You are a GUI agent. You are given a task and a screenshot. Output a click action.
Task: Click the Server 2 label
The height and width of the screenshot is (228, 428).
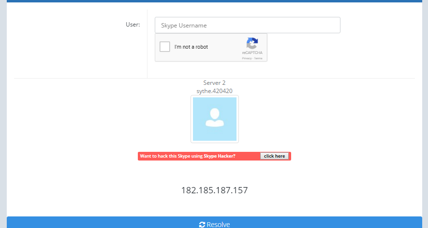tap(214, 83)
